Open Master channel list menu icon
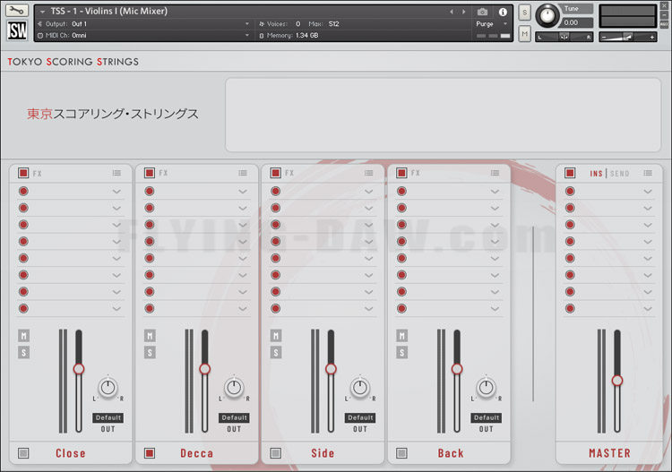Screen dimensions: 672x472 648,173
